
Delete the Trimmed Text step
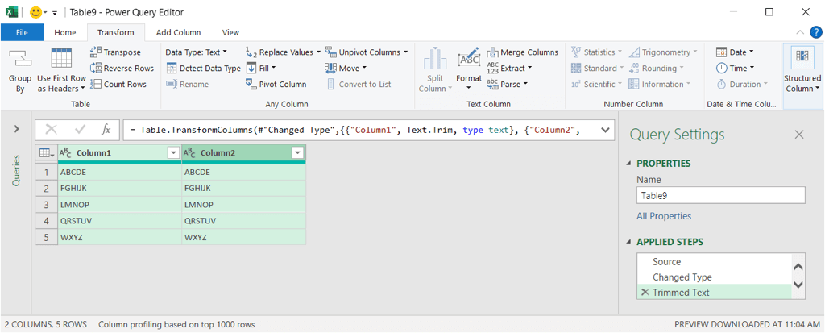(644, 293)
